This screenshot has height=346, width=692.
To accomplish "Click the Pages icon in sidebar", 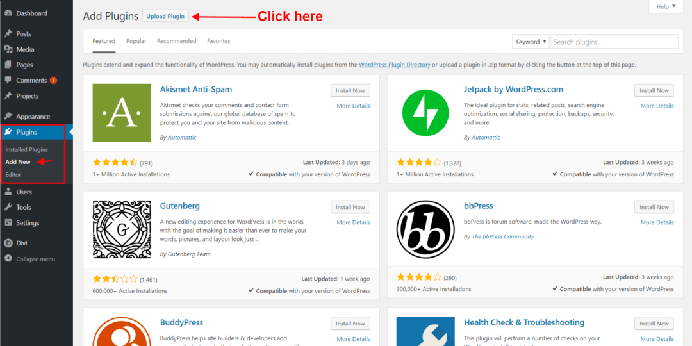I will point(8,65).
